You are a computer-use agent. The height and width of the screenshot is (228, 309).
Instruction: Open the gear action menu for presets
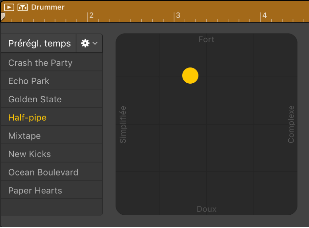coord(85,43)
